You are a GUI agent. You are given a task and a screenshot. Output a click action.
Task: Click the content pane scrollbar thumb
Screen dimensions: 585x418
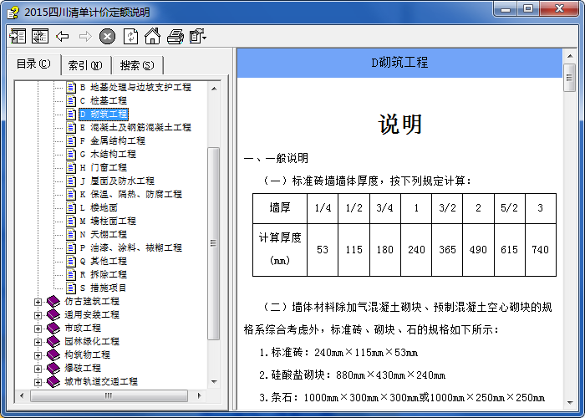570,78
